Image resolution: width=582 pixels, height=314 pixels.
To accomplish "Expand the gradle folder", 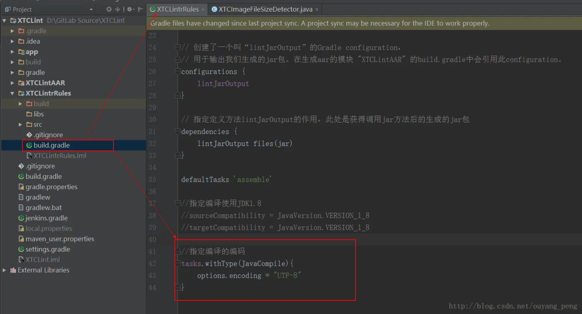I will pos(12,73).
